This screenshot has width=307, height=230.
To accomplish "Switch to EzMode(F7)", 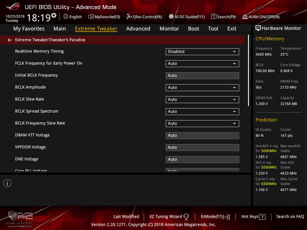I will tap(215, 217).
